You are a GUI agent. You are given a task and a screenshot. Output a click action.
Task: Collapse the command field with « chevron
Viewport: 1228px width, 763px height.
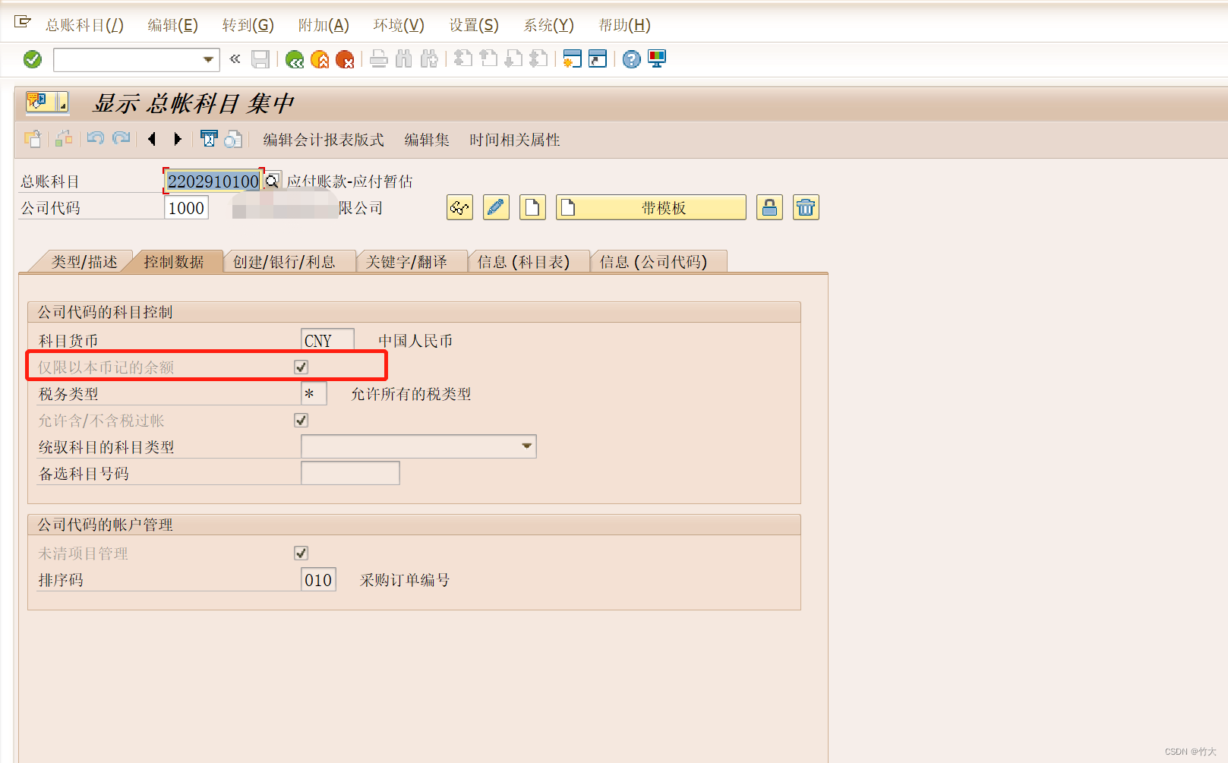tap(234, 58)
